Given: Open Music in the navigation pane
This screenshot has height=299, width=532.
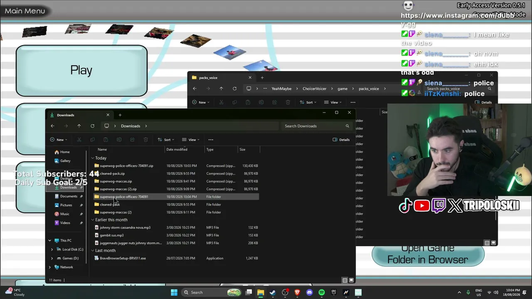Looking at the screenshot, I should (65, 214).
